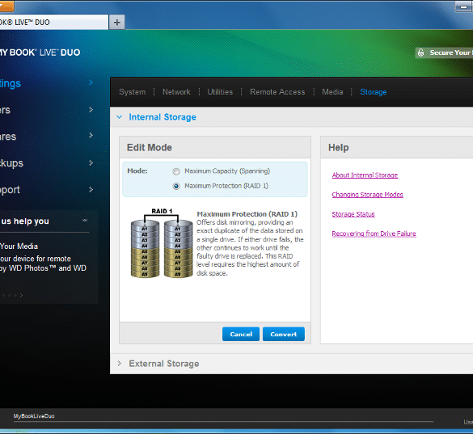Minimize the browser window
The height and width of the screenshot is (434, 473).
coord(463,6)
